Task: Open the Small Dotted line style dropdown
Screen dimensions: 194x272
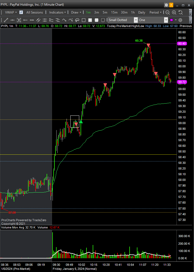Action: coord(136,20)
